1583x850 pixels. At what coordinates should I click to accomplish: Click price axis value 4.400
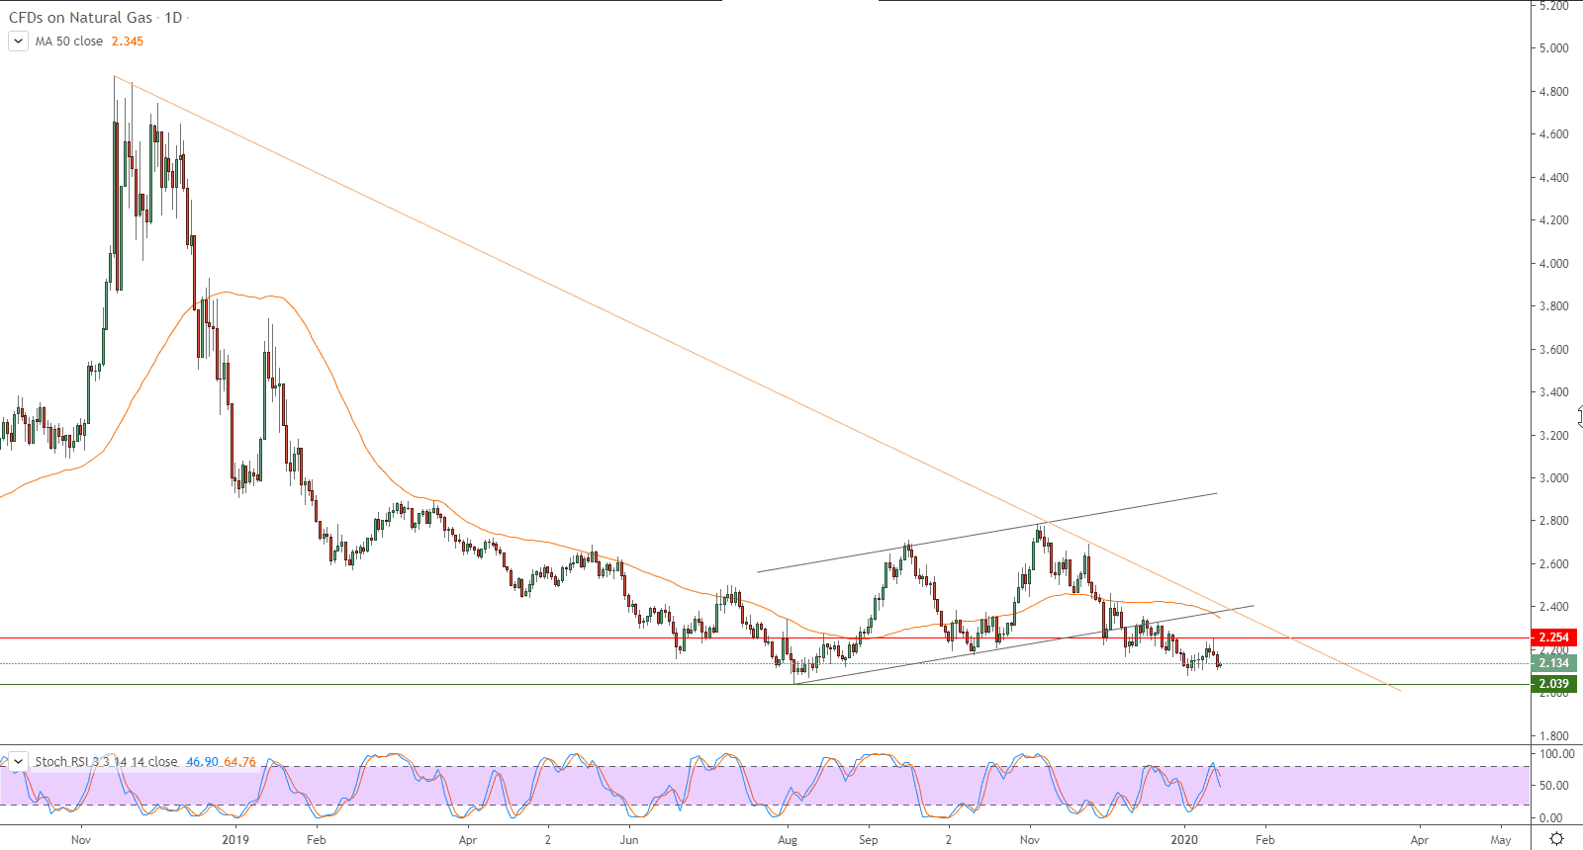pos(1553,178)
